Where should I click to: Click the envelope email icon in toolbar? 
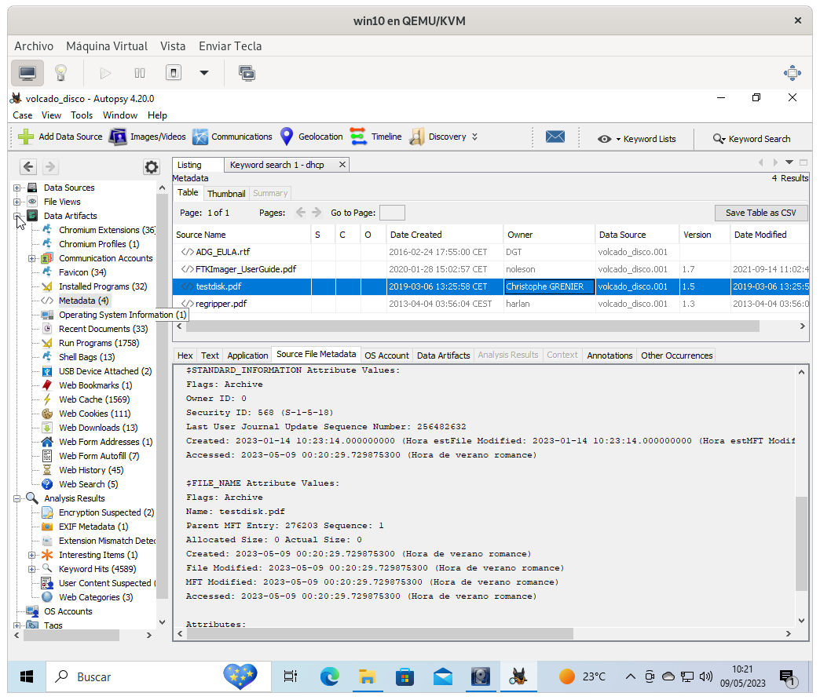[x=555, y=137]
